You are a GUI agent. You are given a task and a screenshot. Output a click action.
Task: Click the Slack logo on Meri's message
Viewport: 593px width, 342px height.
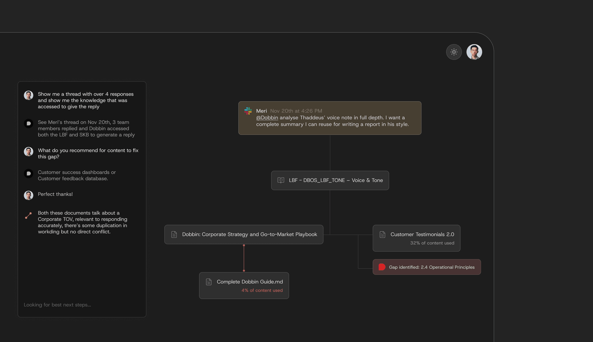tap(248, 111)
